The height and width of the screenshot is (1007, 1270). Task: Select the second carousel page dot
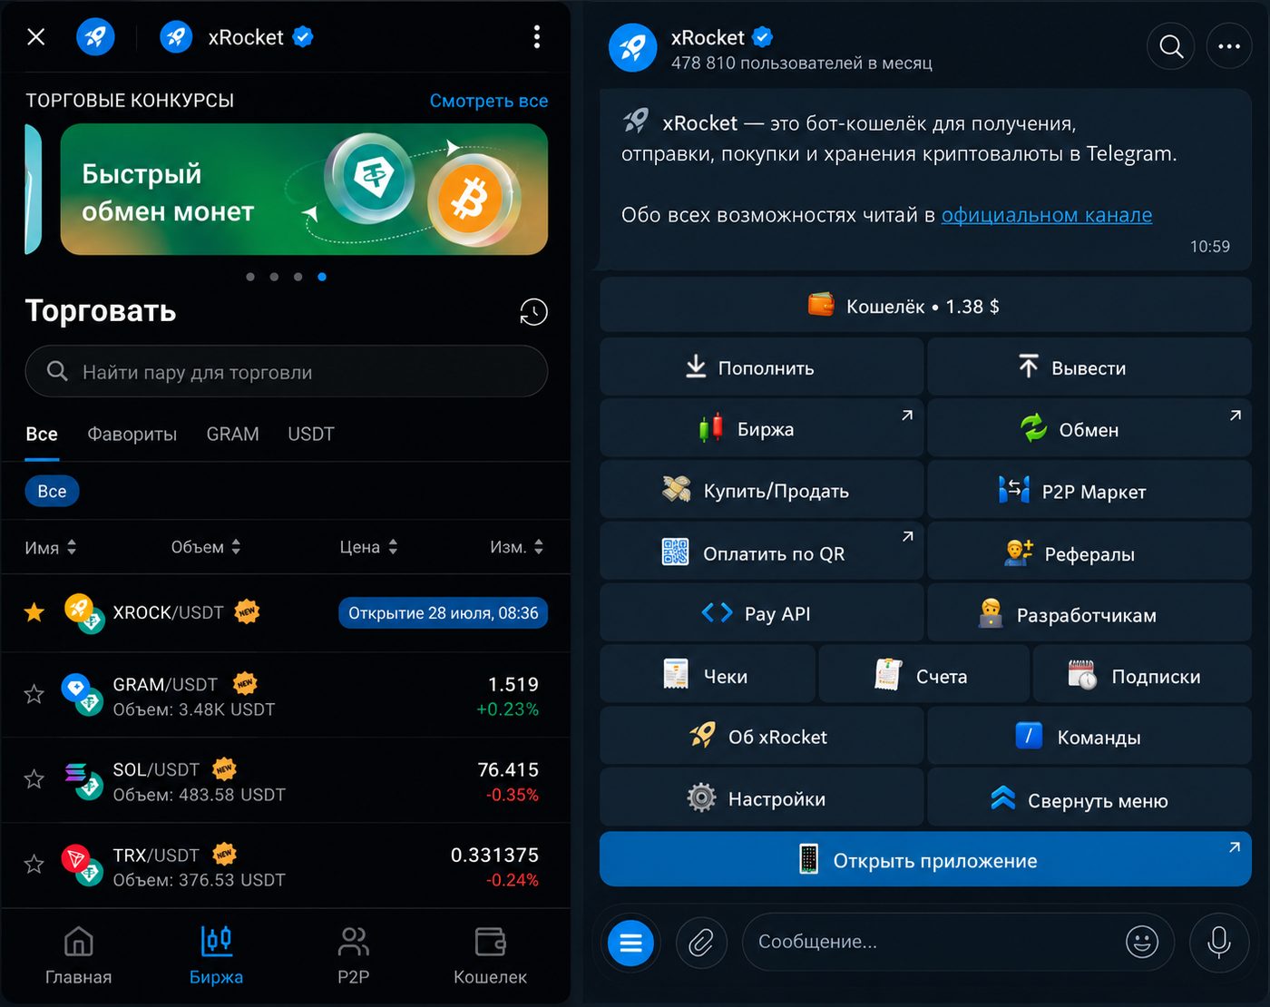[x=274, y=277]
